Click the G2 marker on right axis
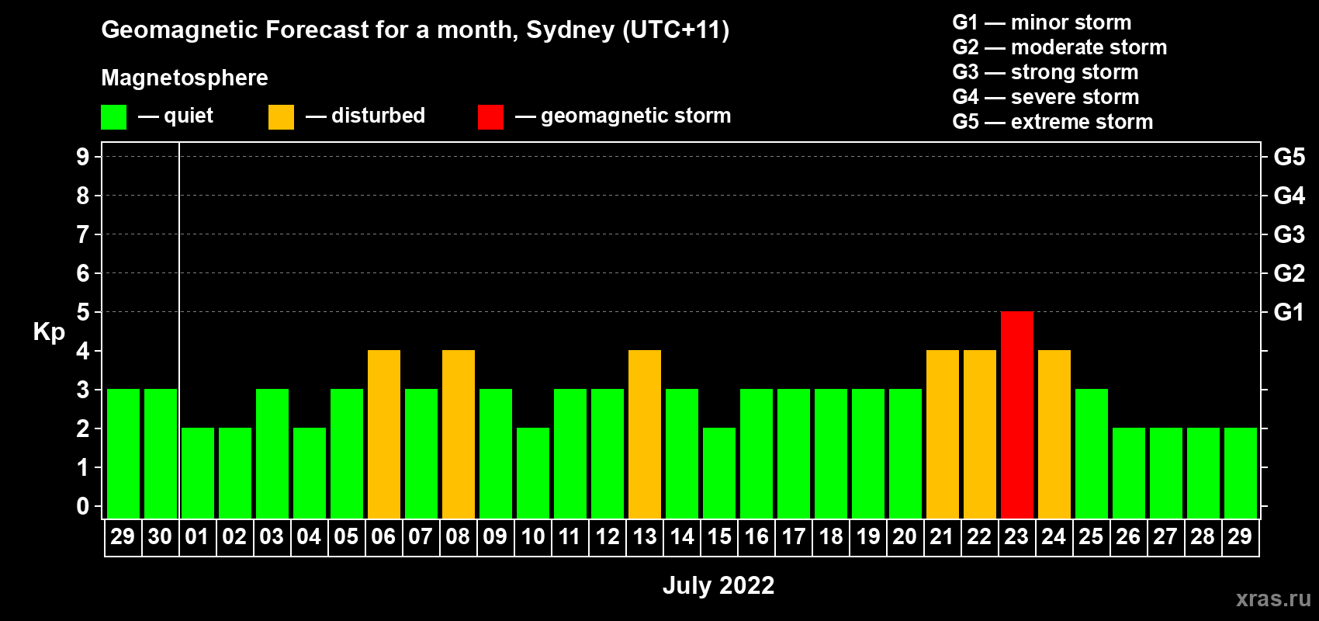 point(1289,273)
